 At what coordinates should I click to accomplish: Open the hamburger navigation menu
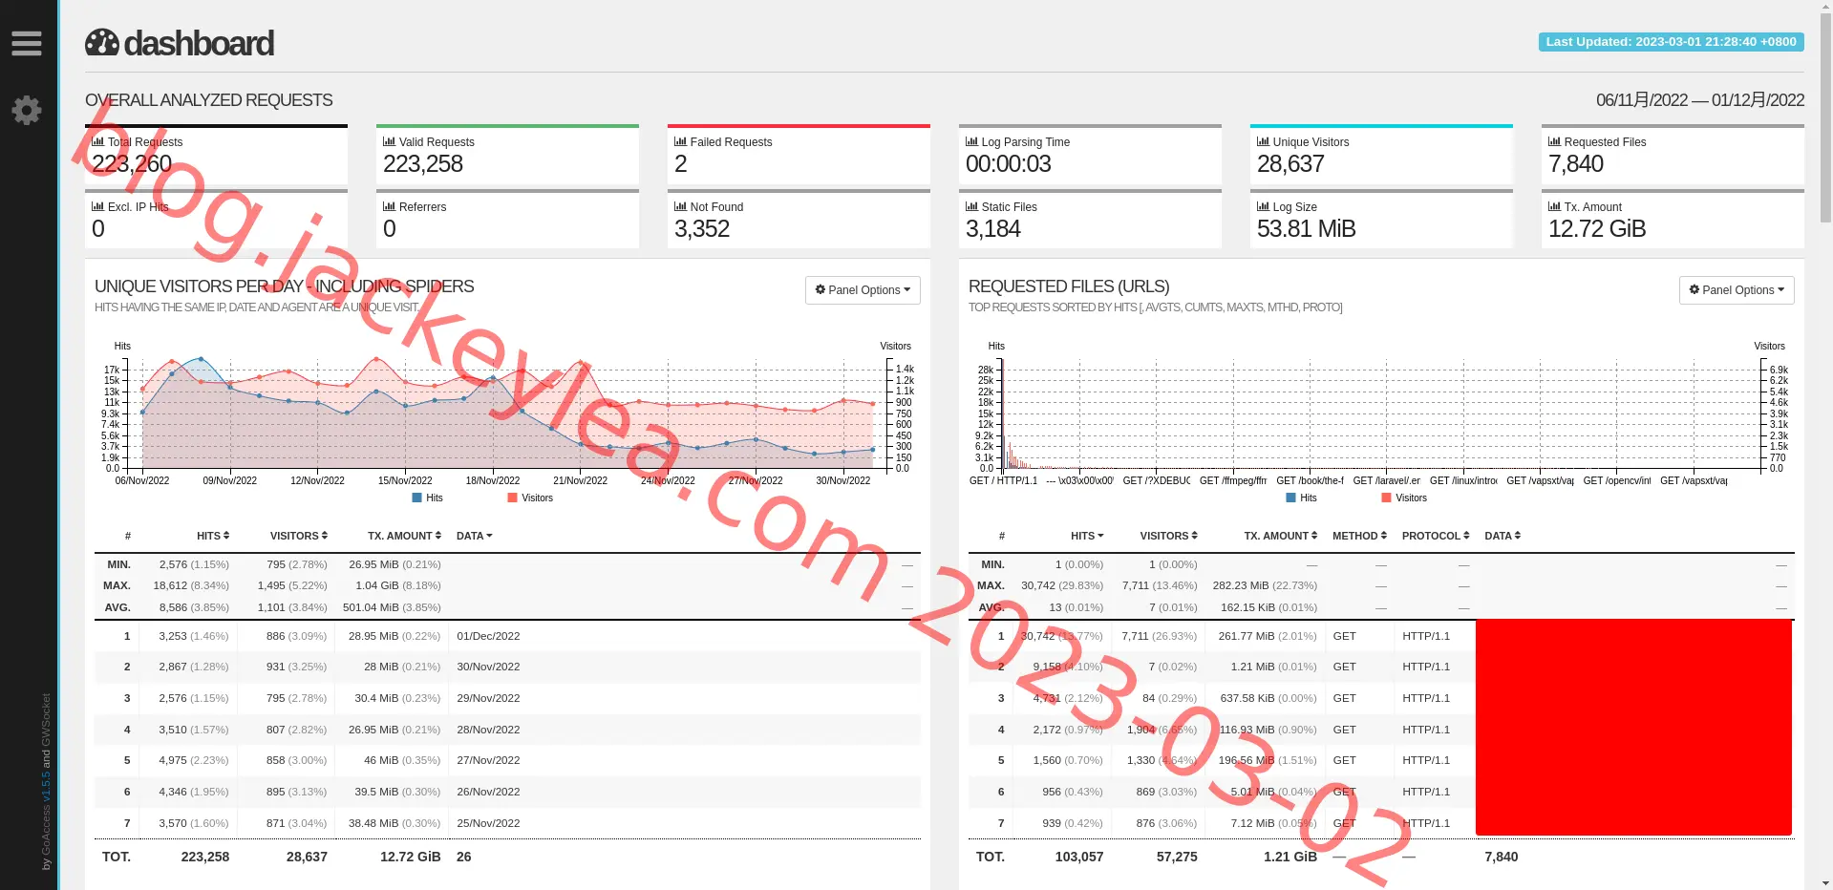(x=27, y=43)
